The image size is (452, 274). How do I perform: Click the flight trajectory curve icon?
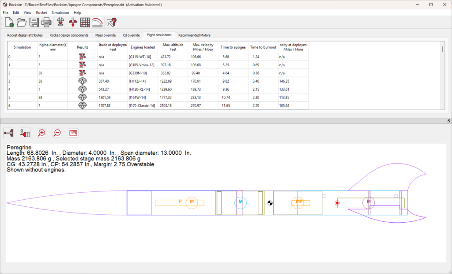[98, 23]
